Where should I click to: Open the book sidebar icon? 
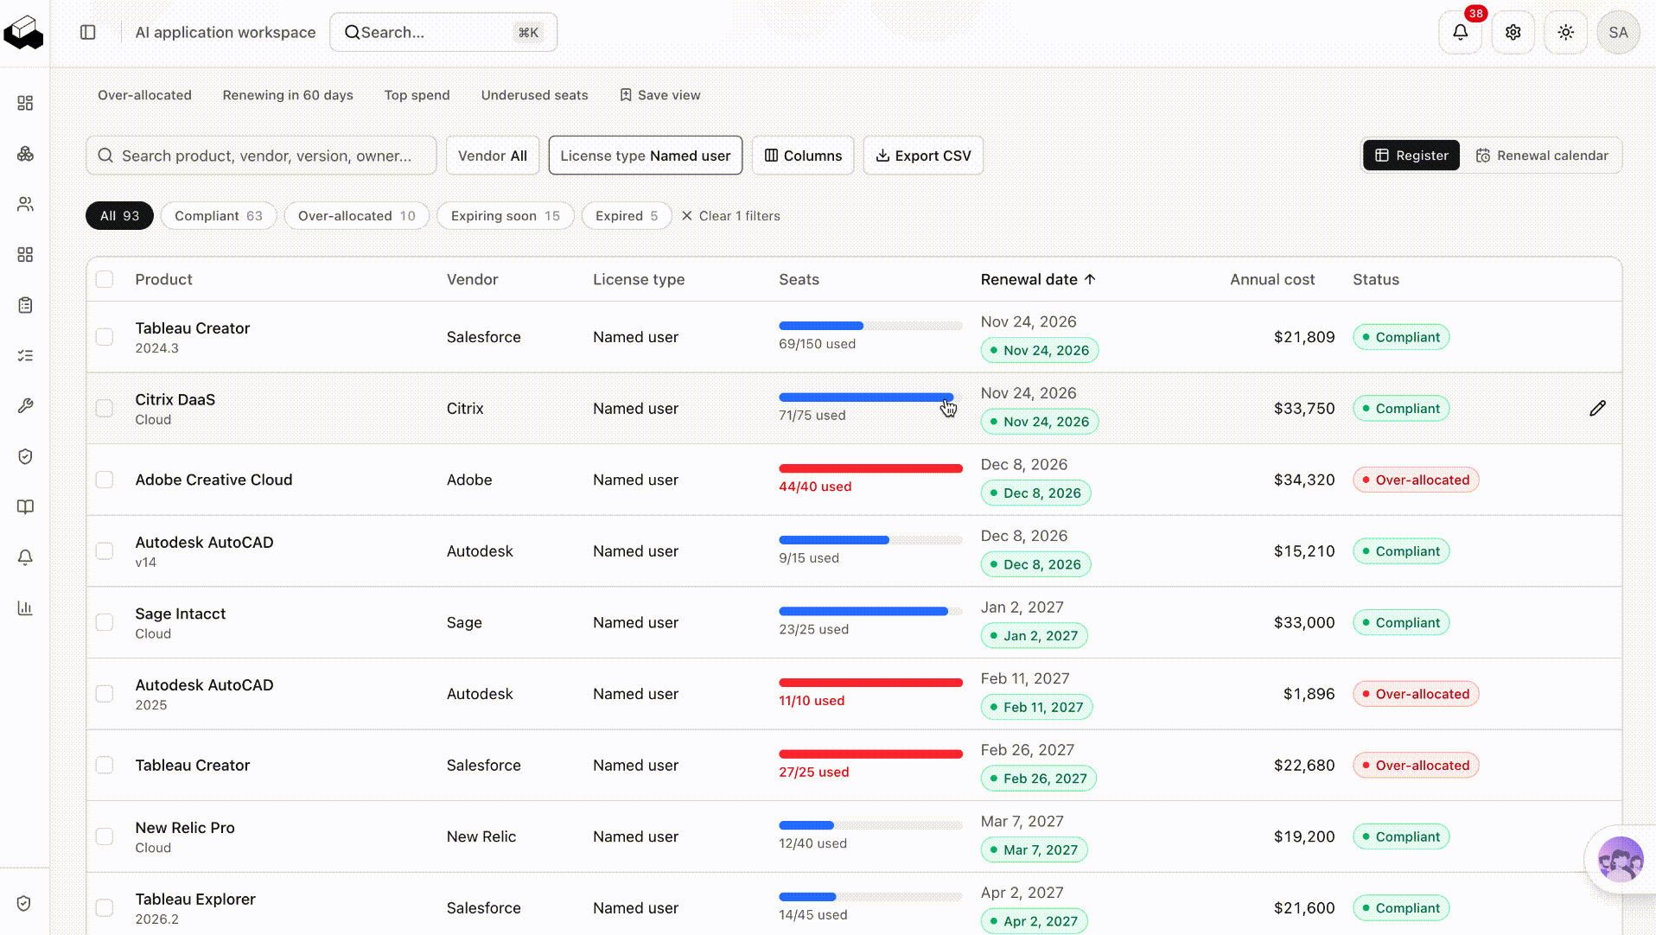point(25,506)
